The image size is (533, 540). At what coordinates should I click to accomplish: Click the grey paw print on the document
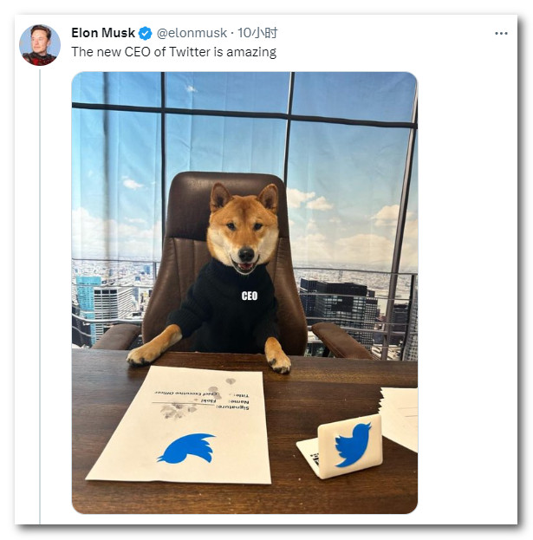coord(178,411)
